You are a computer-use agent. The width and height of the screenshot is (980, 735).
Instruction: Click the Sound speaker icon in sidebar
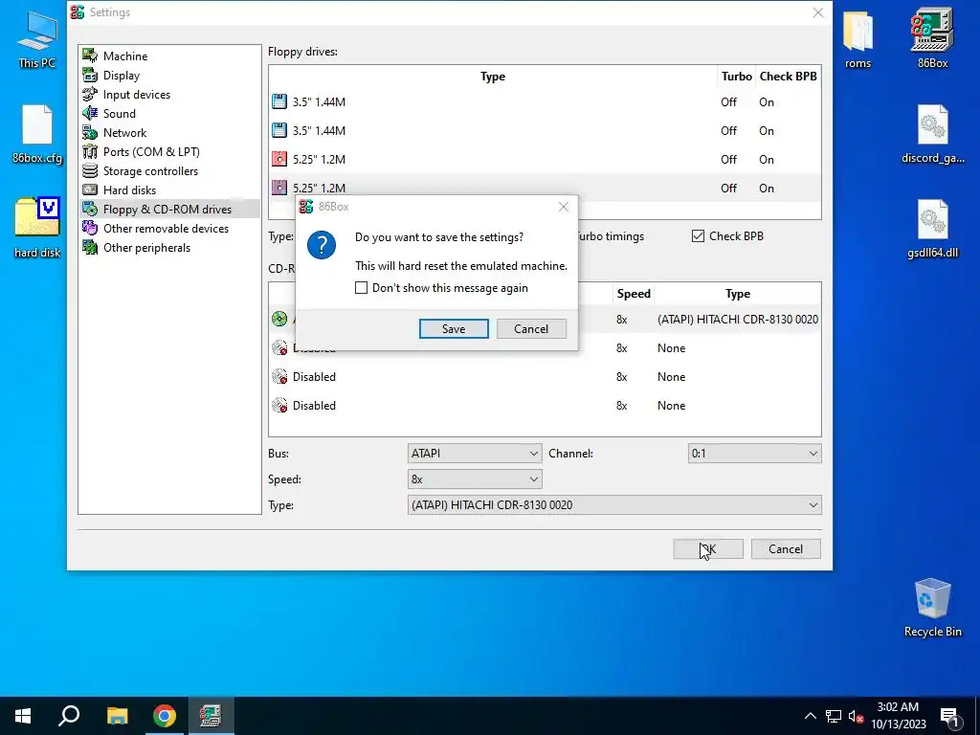pyautogui.click(x=90, y=113)
